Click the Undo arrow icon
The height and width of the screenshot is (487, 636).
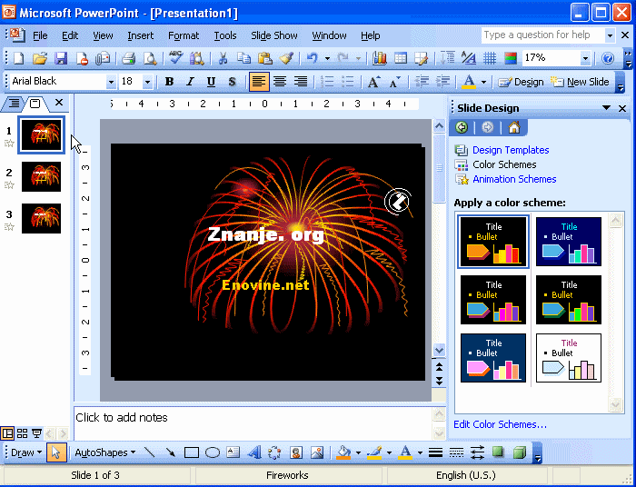[x=312, y=58]
